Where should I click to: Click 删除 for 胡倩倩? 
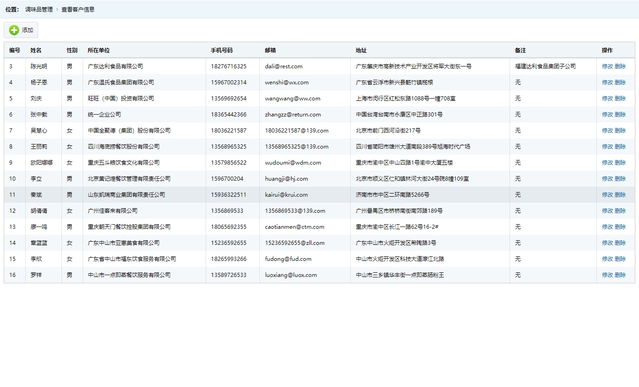[x=620, y=210]
